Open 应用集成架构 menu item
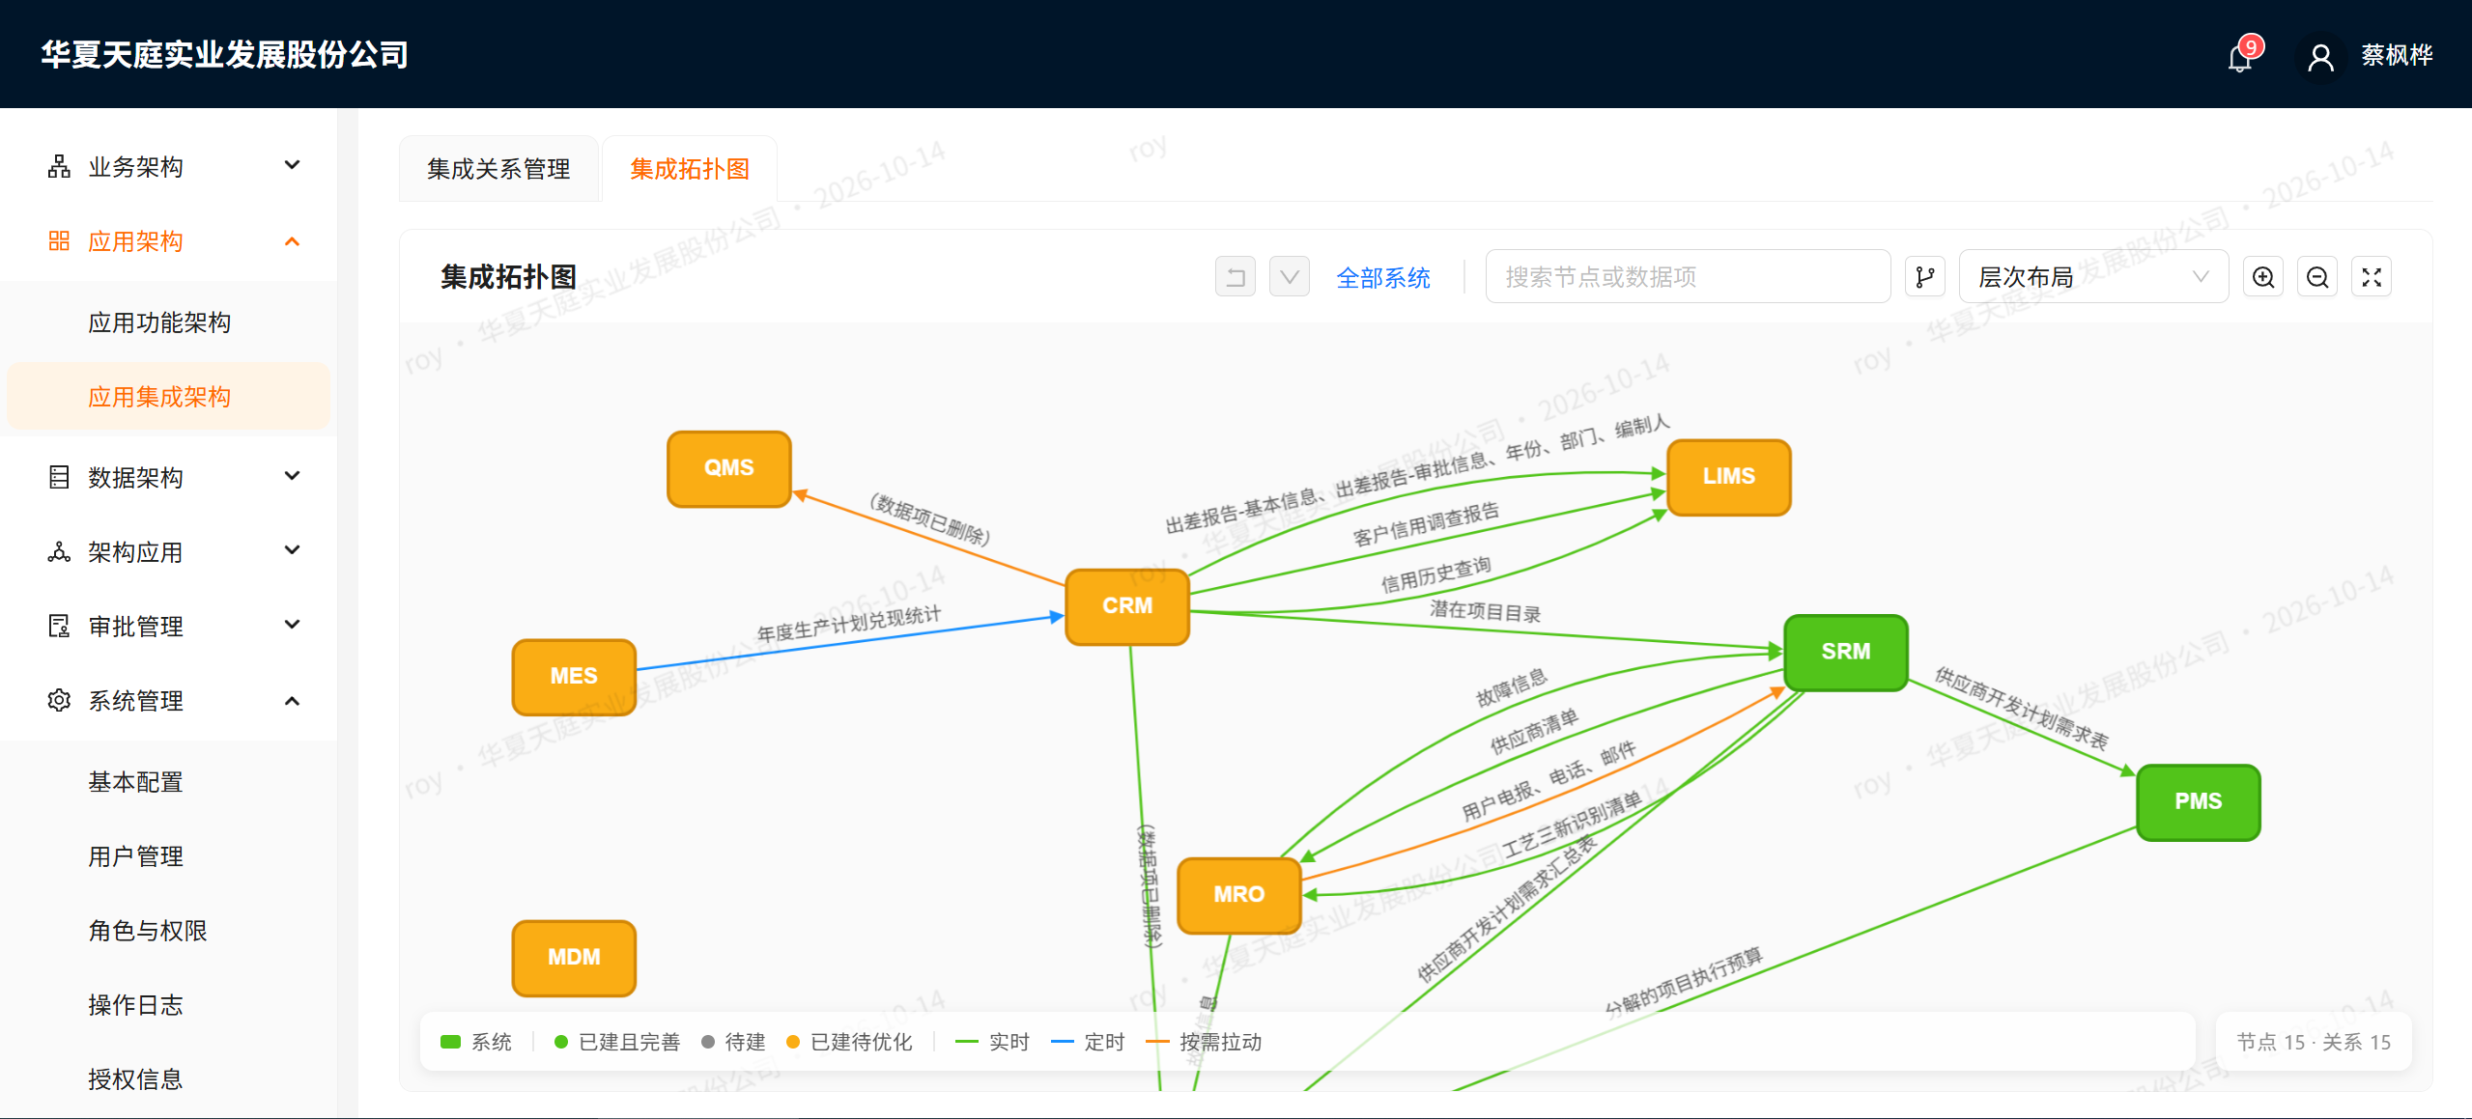Viewport: 2472px width, 1119px height. coord(168,397)
